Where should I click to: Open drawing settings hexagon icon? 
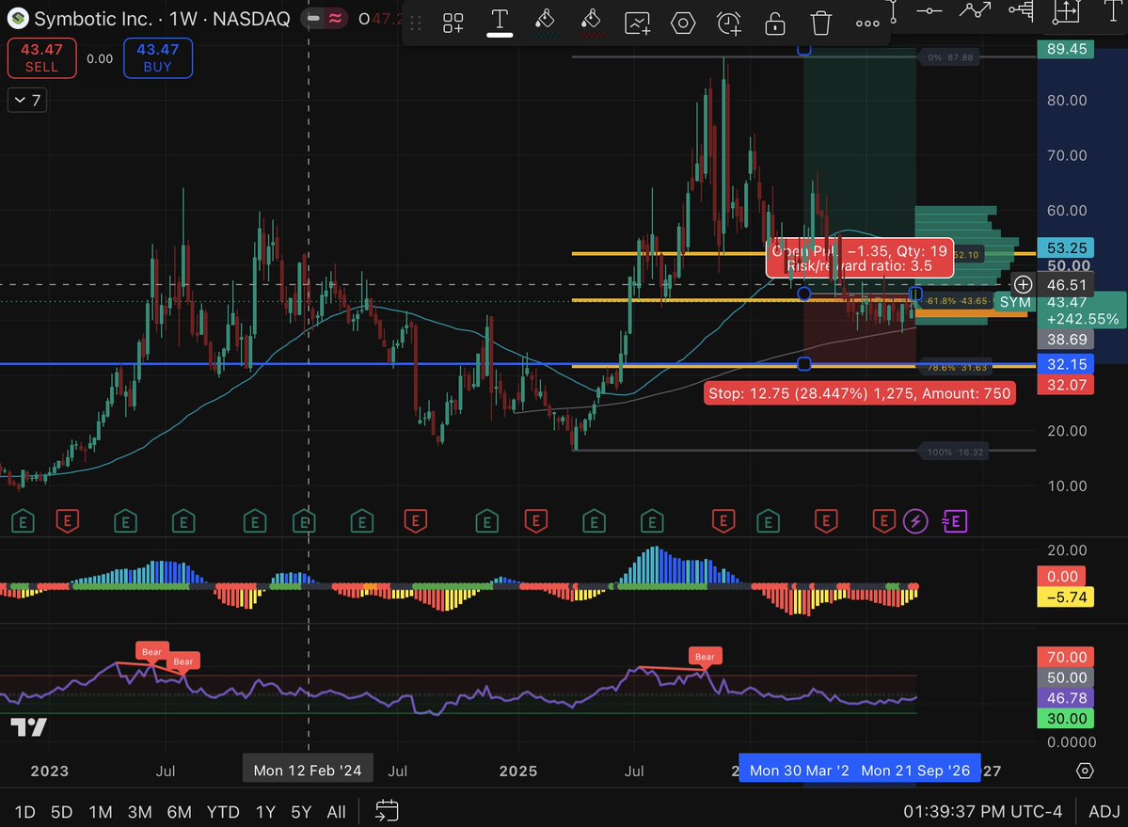(x=683, y=23)
